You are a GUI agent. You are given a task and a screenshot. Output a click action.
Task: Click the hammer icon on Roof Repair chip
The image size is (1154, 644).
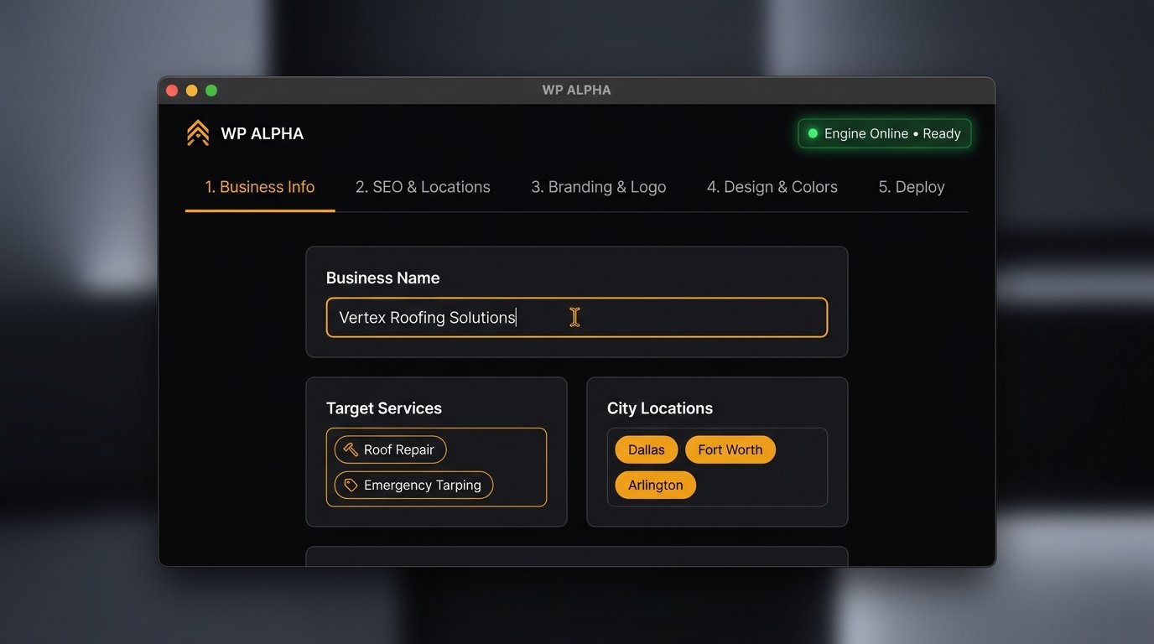click(351, 449)
